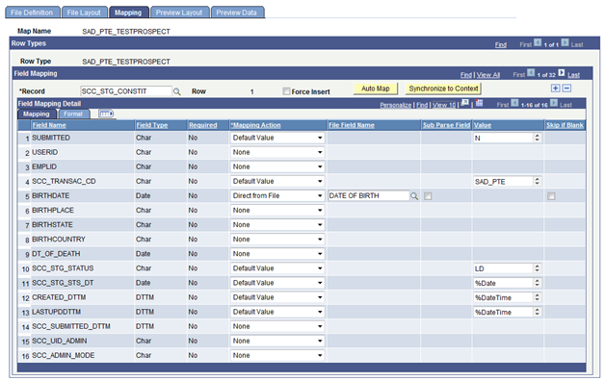Screen dimensions: 605x381
Task: Expand the CREATED_DTTM value field editor
Action: pyautogui.click(x=538, y=297)
